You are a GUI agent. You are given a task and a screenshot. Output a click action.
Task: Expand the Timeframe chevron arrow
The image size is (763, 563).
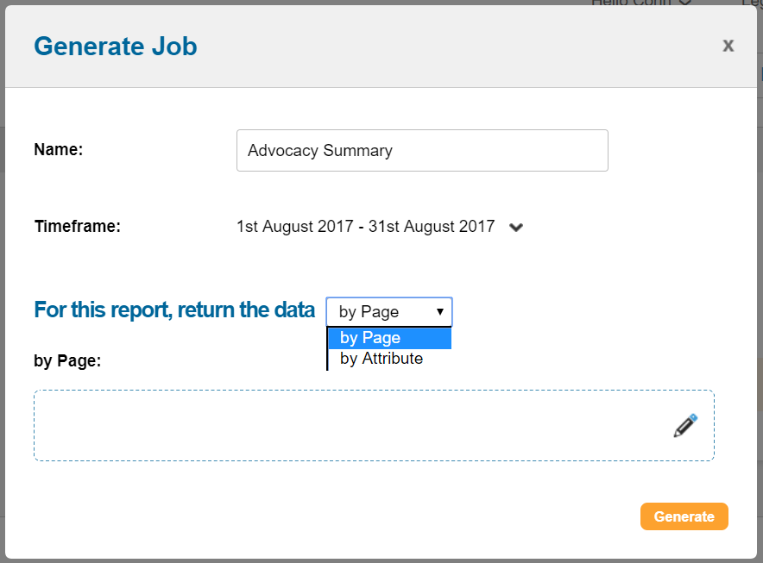pyautogui.click(x=516, y=228)
